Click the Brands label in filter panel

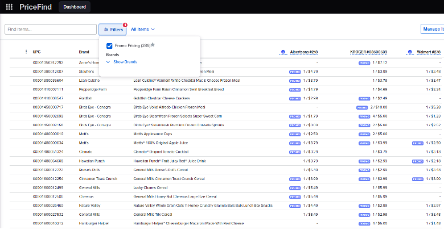112,55
